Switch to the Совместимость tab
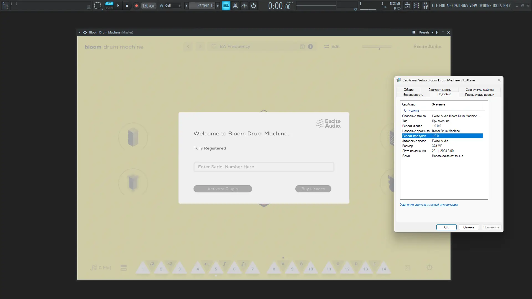This screenshot has width=532, height=299. pyautogui.click(x=439, y=90)
